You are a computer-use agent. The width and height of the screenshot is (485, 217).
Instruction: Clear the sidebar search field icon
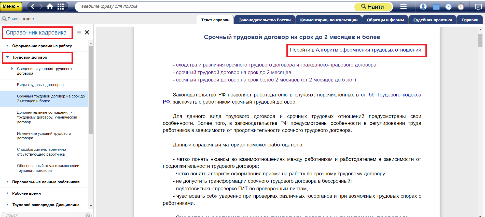[x=88, y=215]
